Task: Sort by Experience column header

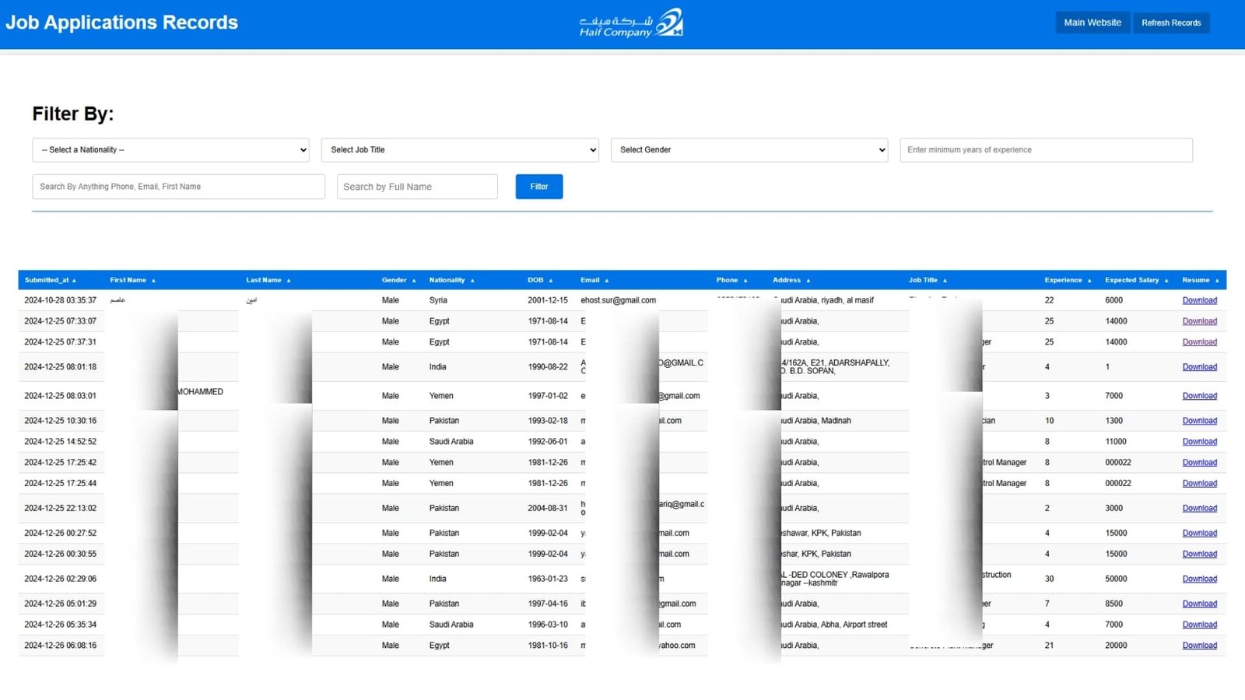Action: (1068, 280)
